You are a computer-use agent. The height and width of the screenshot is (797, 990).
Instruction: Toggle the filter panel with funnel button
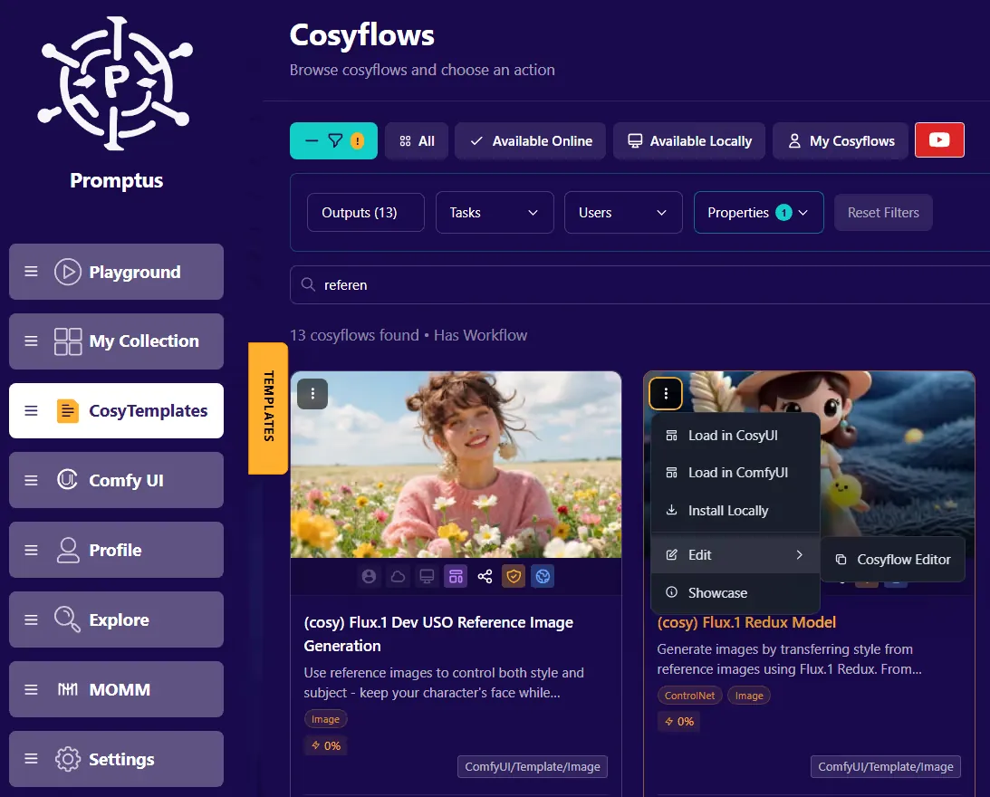333,140
